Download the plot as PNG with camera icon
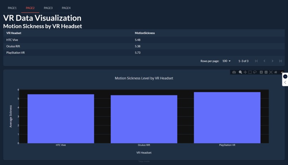The height and width of the screenshot is (165, 288). point(234,72)
